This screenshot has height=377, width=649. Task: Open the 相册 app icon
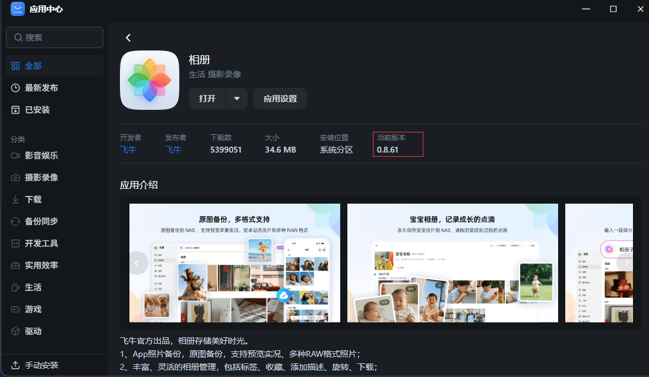pos(150,80)
